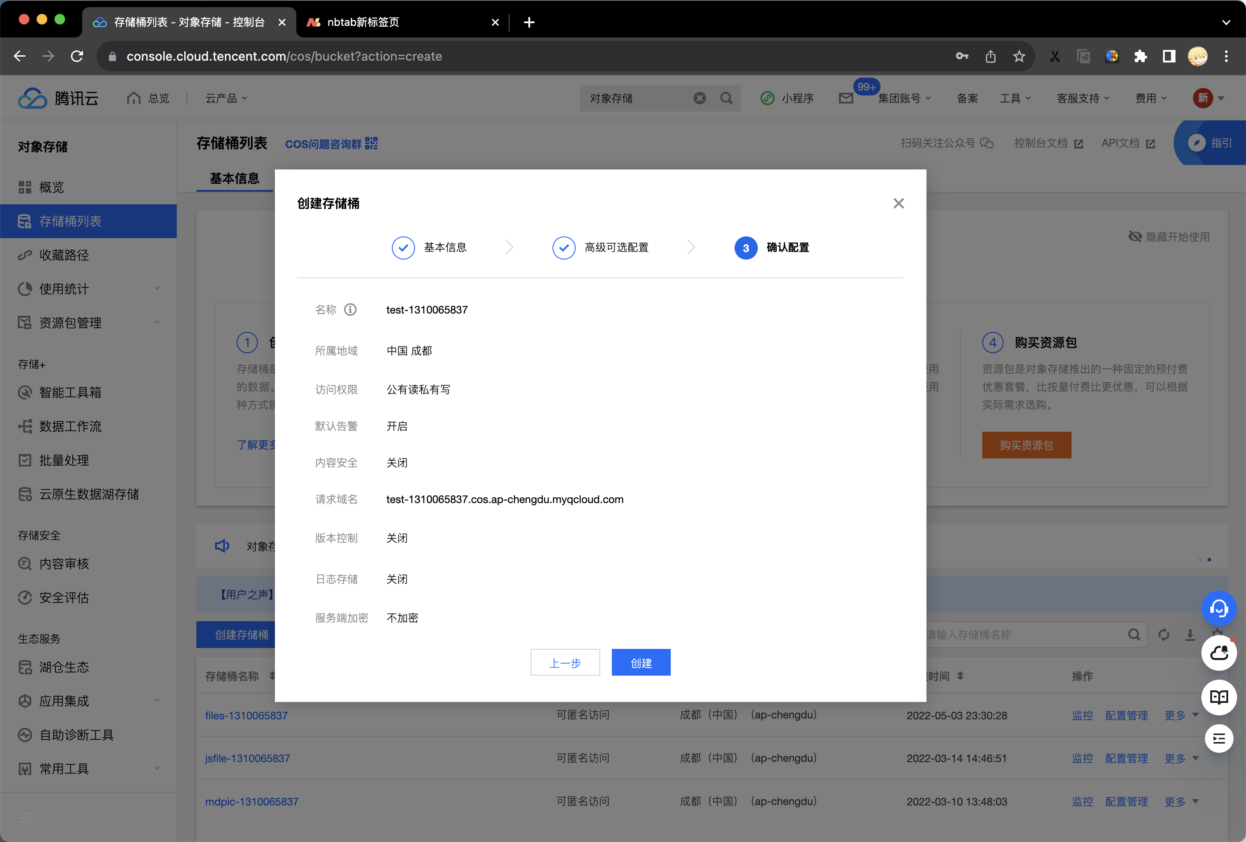Click the info icon next to 名称

(x=350, y=310)
